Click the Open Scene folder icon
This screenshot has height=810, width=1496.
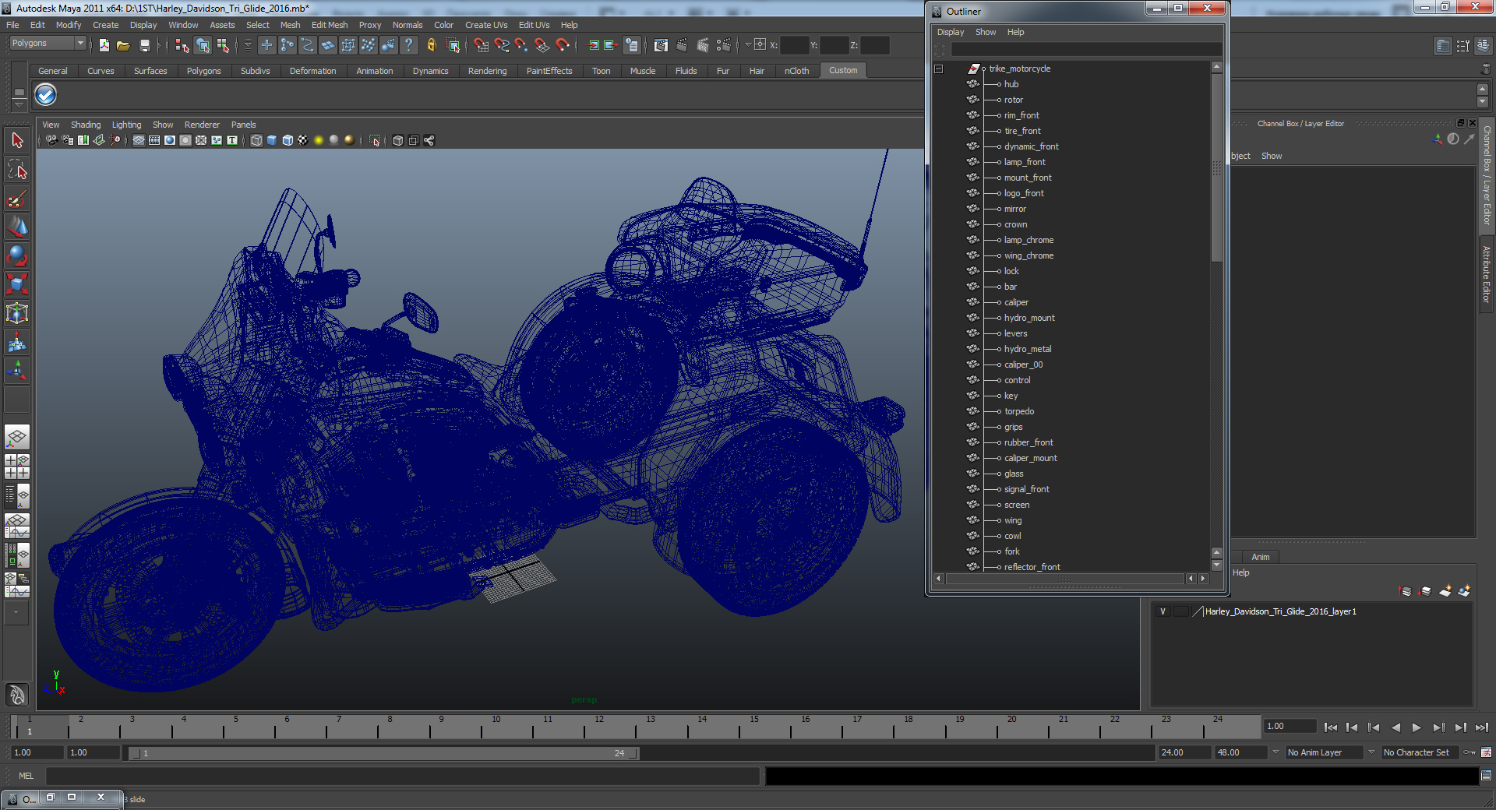tap(123, 45)
